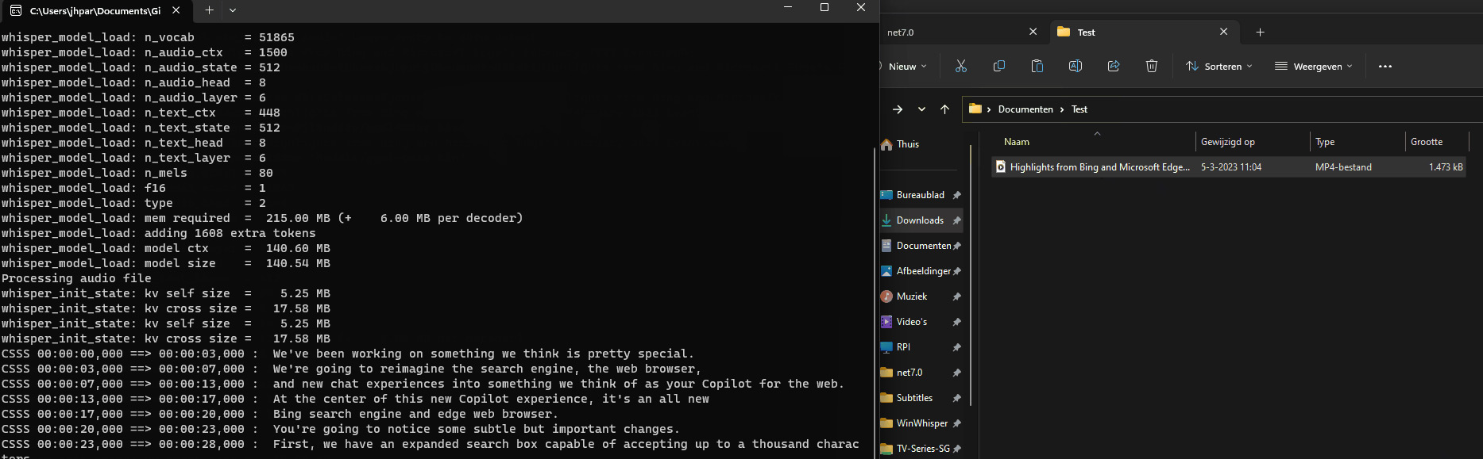1483x459 pixels.
Task: Go up one folder level arrow
Action: point(944,109)
